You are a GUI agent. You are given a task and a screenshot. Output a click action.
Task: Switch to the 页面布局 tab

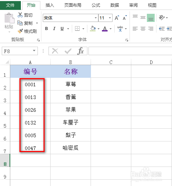73,5
